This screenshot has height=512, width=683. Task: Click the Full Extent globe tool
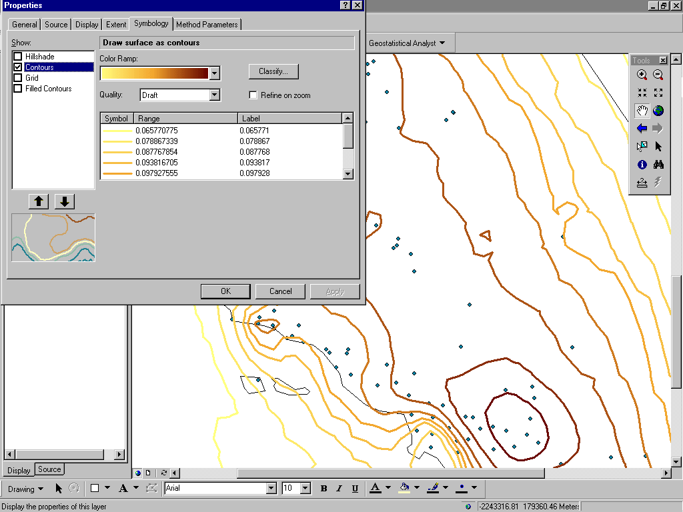coord(658,110)
